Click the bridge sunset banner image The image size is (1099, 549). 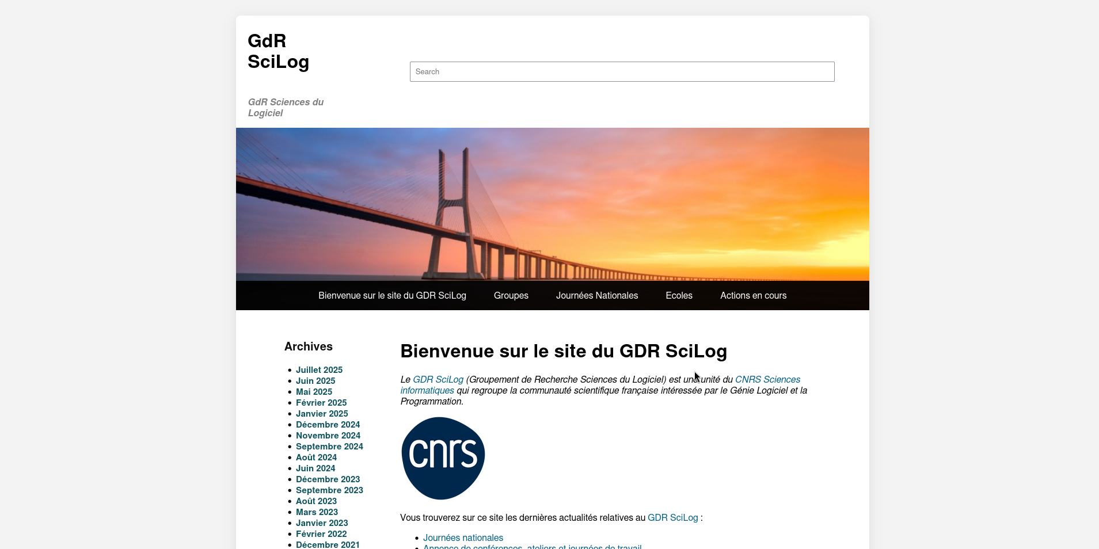pyautogui.click(x=552, y=204)
